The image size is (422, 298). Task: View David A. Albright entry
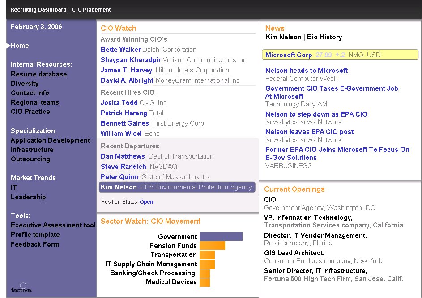(127, 80)
